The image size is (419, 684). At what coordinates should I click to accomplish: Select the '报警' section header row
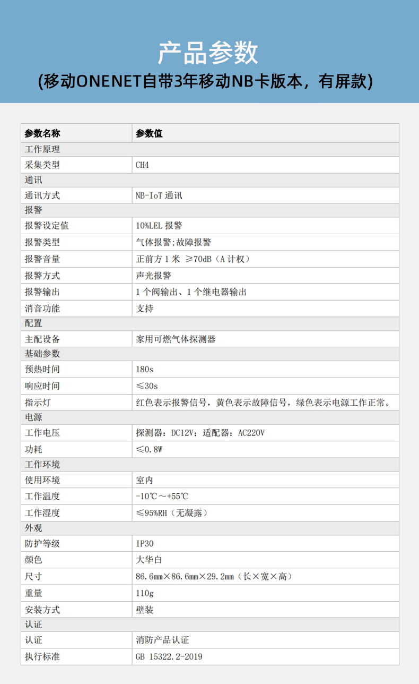(x=210, y=210)
